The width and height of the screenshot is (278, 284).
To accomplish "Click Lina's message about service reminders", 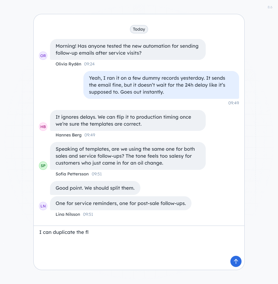I will 121,203.
